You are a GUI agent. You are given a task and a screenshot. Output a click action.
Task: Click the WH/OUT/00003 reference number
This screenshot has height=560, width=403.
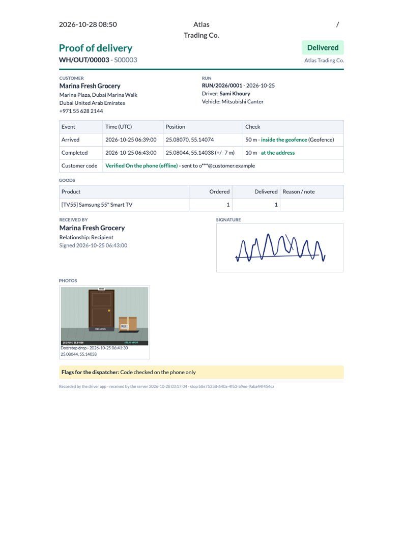[x=84, y=60]
